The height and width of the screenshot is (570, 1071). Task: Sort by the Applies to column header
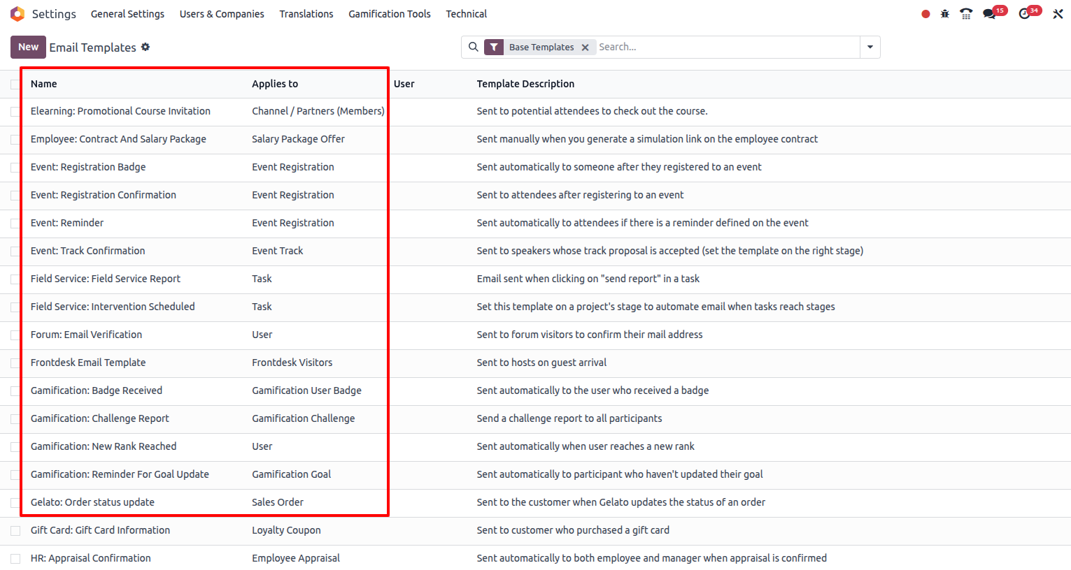click(275, 84)
